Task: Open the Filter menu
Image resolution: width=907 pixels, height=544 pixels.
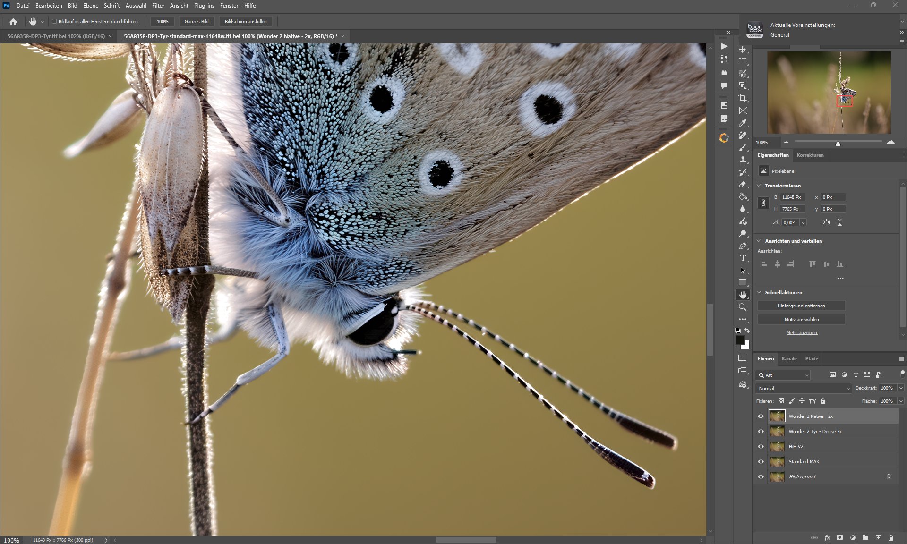Action: click(158, 6)
